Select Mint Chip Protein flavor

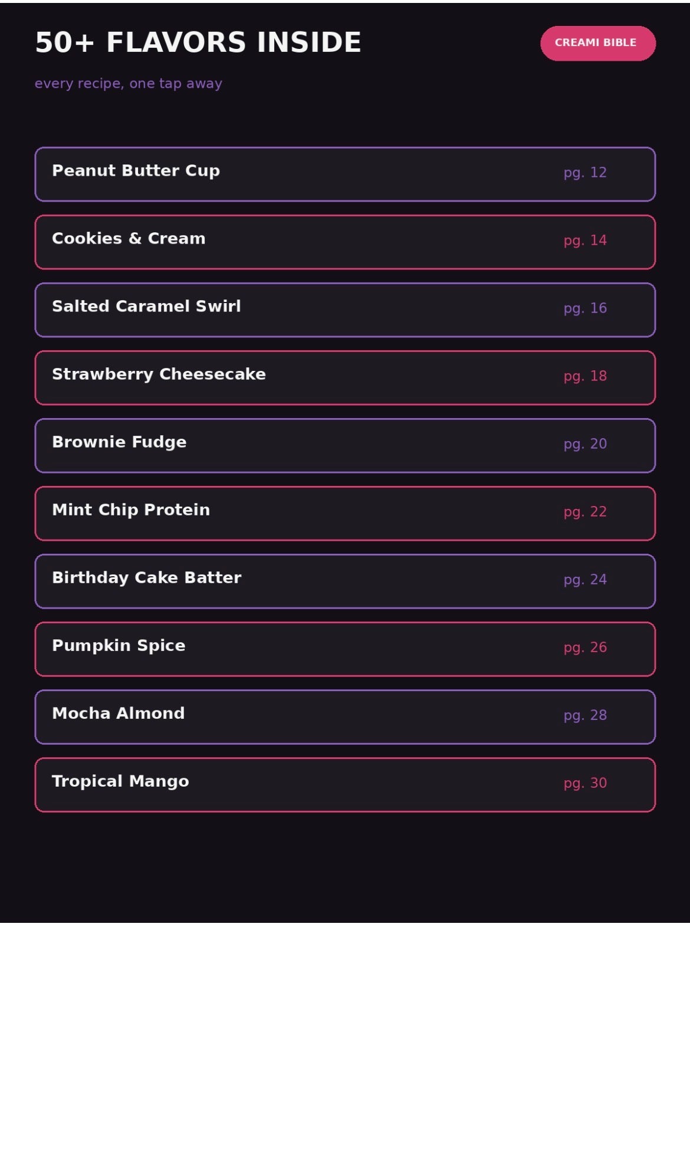point(345,513)
